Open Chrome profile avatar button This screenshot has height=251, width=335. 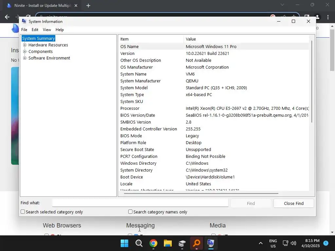(317, 17)
